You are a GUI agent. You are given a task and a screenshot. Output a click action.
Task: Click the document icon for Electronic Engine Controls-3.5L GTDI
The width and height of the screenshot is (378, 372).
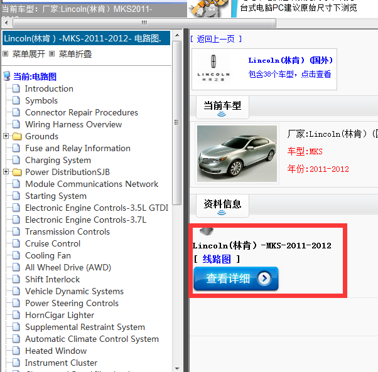pos(16,208)
